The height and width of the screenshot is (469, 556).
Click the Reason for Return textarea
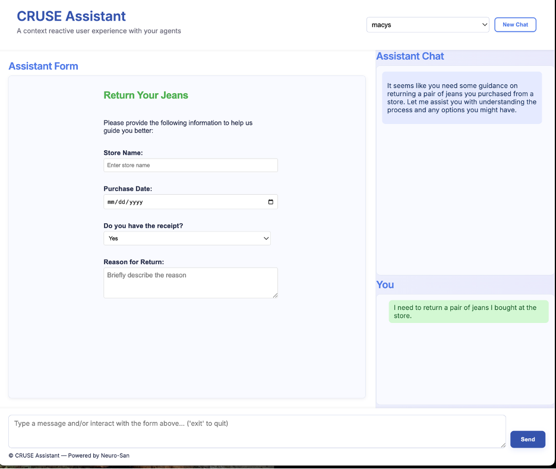coord(191,283)
